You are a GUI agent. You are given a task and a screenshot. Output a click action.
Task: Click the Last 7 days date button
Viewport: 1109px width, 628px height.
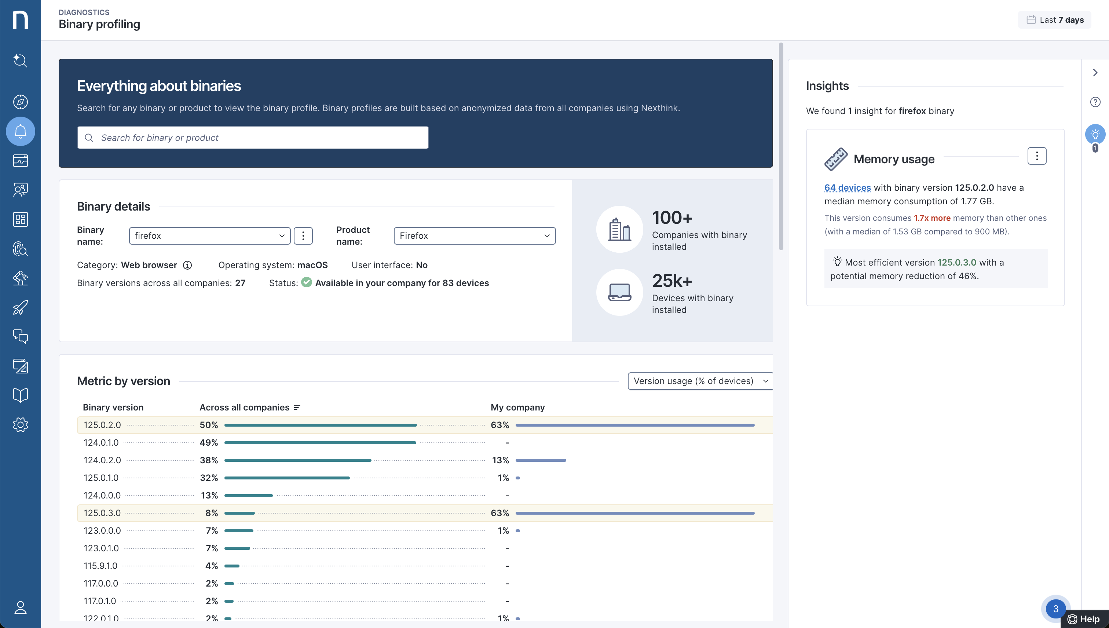point(1055,20)
